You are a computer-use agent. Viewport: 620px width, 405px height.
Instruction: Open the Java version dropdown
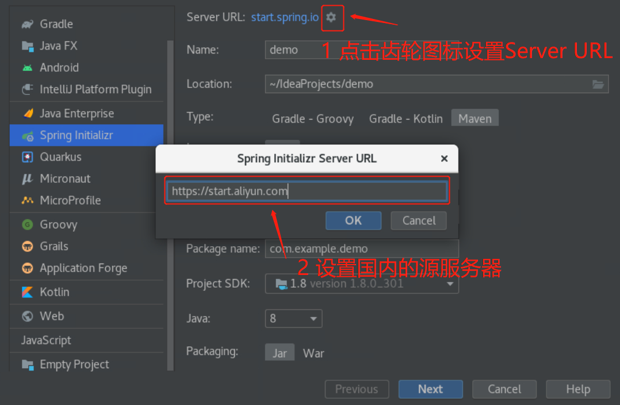[293, 318]
